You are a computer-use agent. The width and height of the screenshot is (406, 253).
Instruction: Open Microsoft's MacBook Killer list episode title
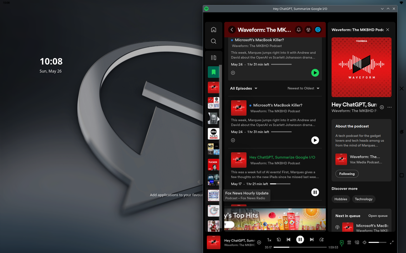278,105
